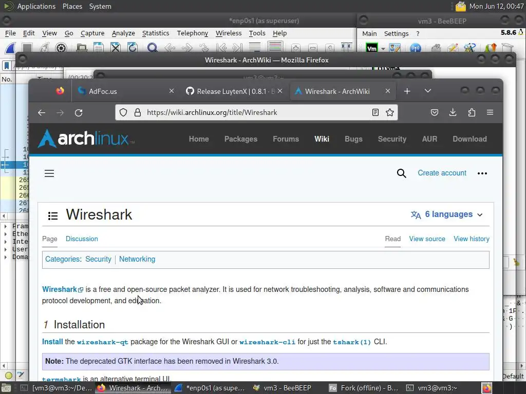
Task: Open BeeBEEP status dropdown arrow next to Vm
Action: (383, 49)
